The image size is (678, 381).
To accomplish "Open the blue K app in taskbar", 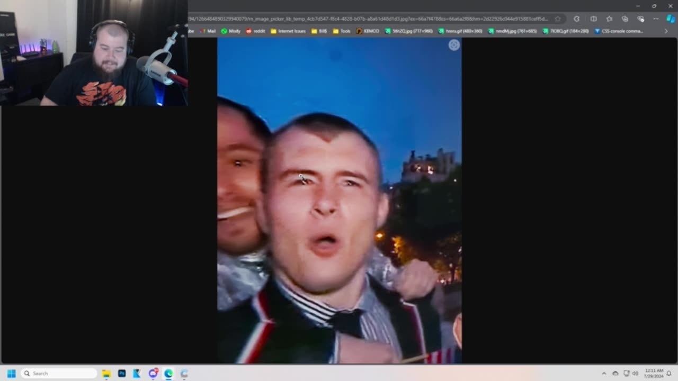I will click(x=137, y=373).
